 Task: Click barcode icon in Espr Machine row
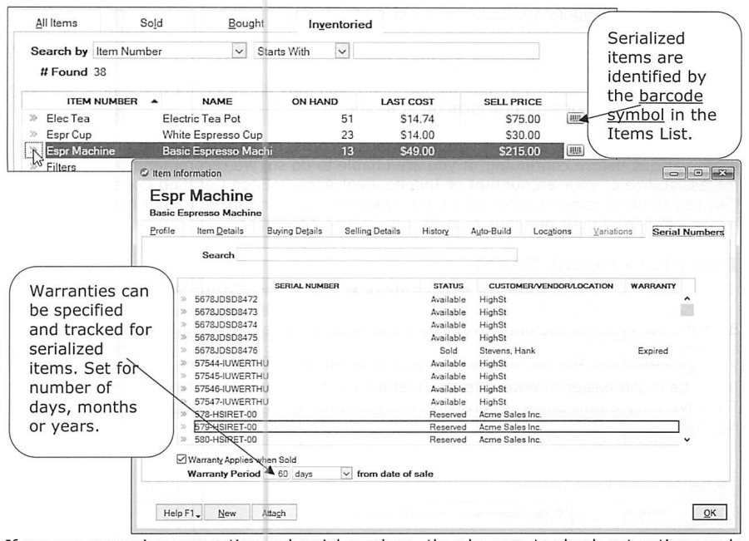click(x=574, y=150)
